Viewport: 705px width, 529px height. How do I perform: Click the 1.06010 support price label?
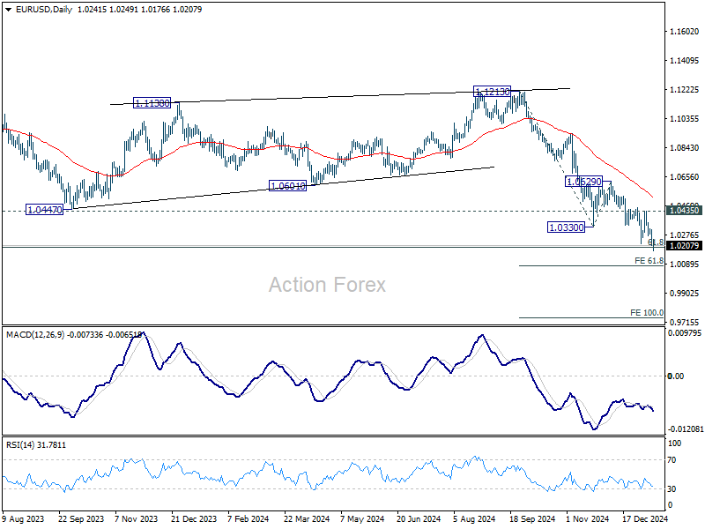(x=286, y=186)
